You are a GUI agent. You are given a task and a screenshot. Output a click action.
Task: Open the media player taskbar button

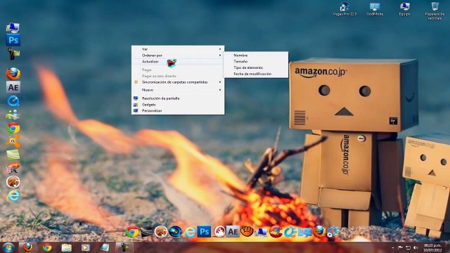[x=86, y=247]
